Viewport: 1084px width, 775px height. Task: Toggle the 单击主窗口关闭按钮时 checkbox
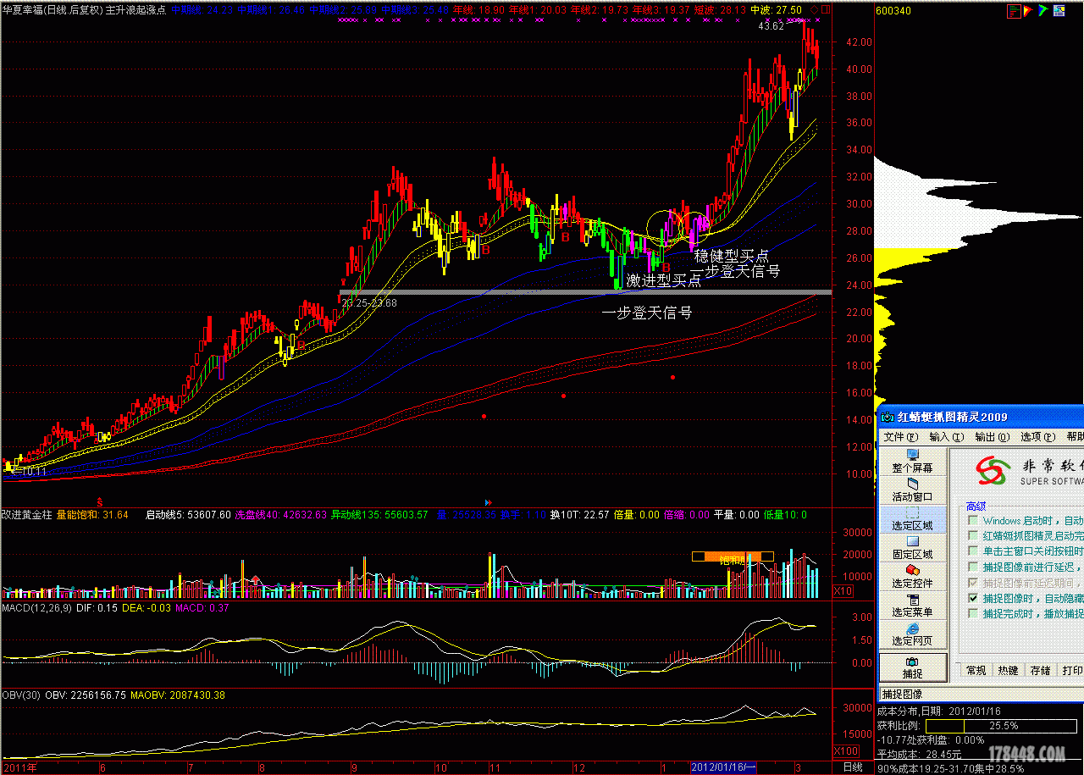point(973,551)
